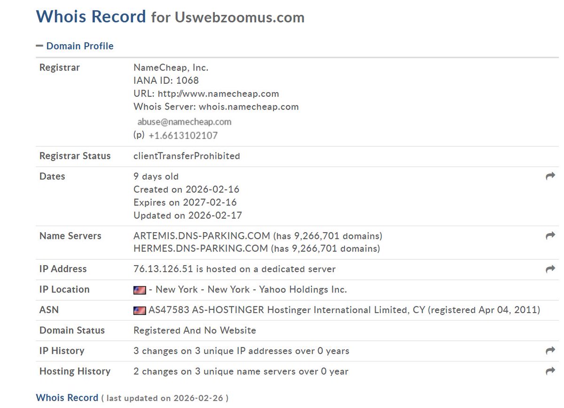Screen dimensions: 564x408
Task: Click the IANA ID: 1068 text
Action: 166,80
